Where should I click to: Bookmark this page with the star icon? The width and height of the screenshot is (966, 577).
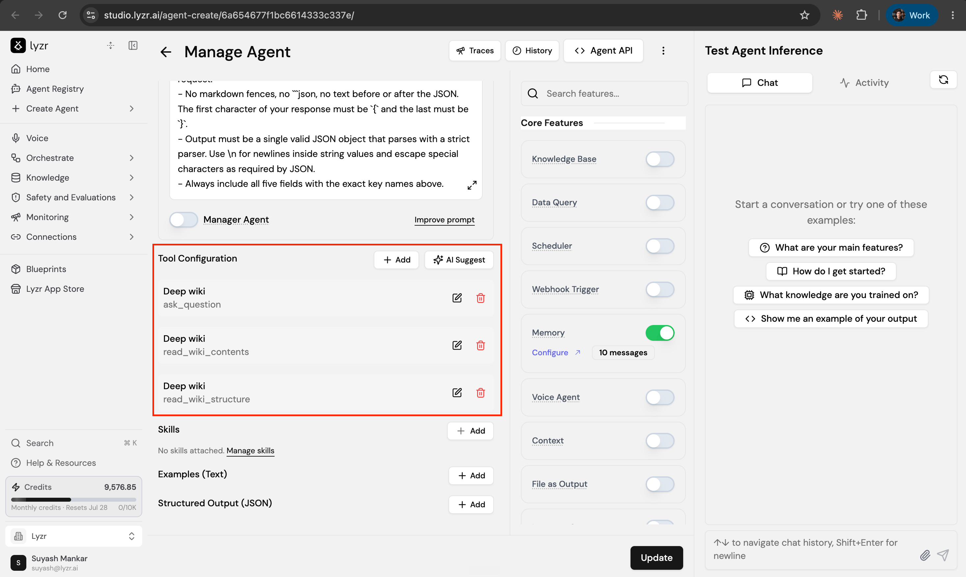(x=805, y=15)
